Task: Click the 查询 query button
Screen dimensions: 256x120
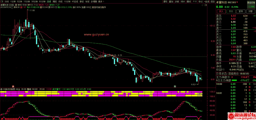Action: (x=241, y=11)
